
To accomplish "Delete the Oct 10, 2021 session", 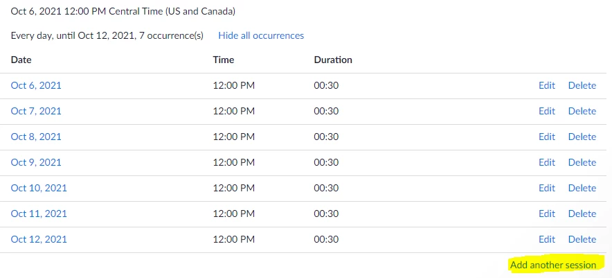I will 582,188.
